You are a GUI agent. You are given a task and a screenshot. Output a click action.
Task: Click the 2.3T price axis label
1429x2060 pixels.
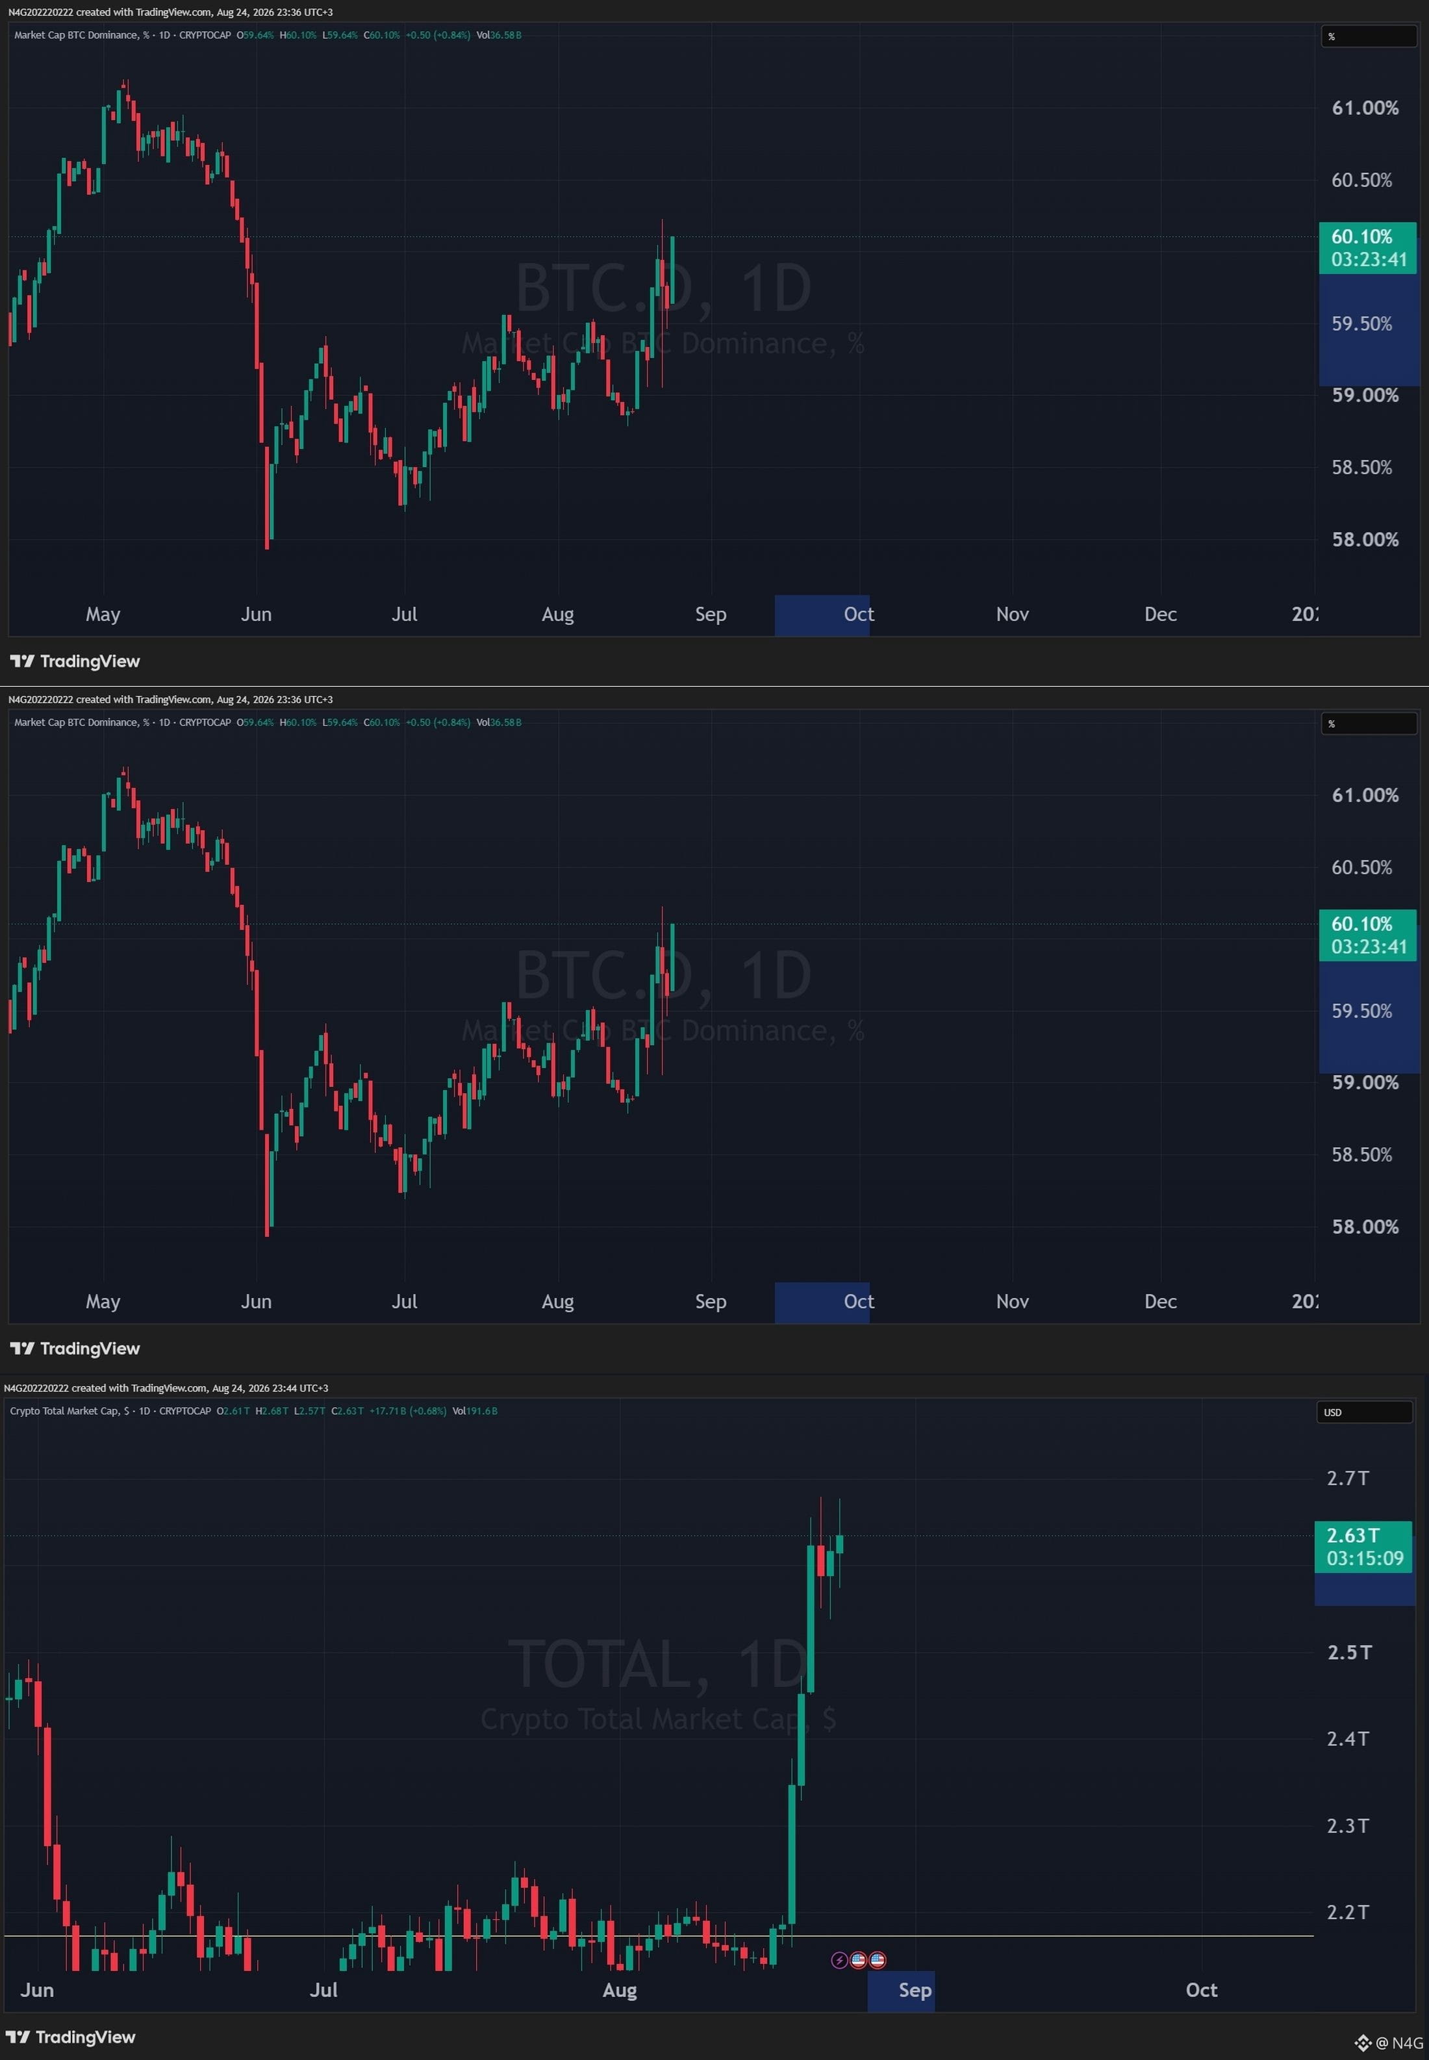click(1348, 1825)
